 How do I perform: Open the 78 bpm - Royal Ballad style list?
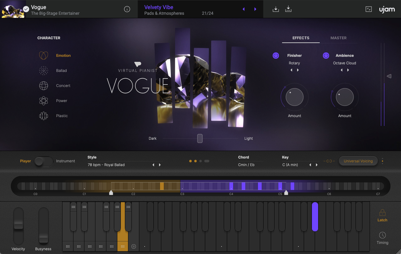(106, 165)
